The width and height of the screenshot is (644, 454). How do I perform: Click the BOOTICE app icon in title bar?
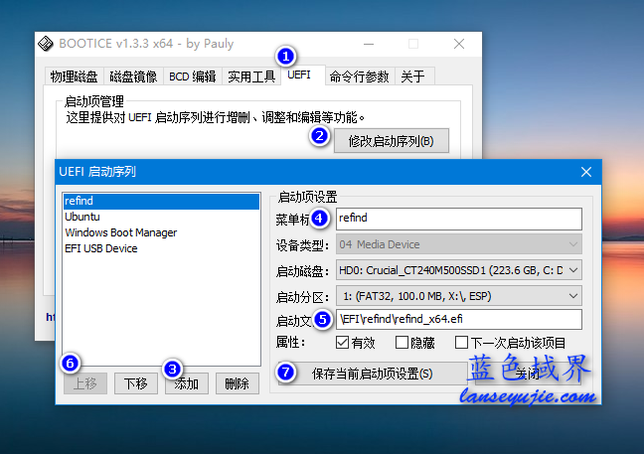click(46, 44)
